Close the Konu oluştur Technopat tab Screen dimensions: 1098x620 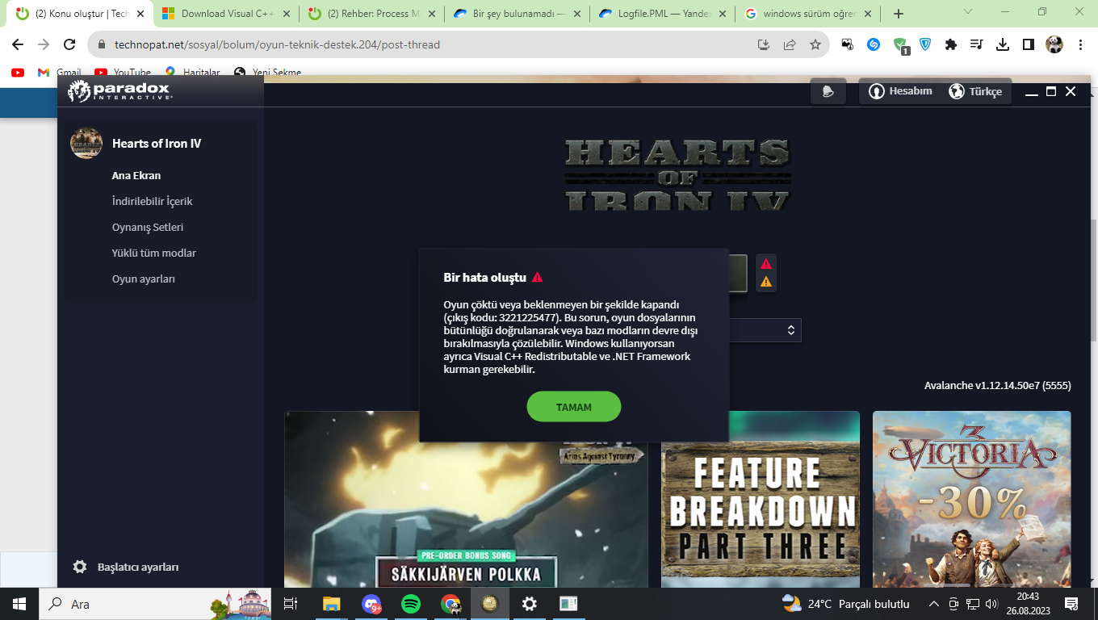140,14
